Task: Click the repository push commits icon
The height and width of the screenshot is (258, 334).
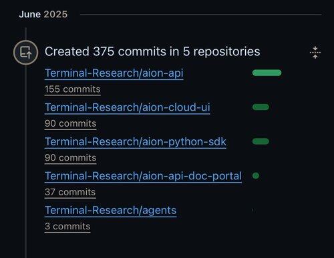Action: point(25,53)
